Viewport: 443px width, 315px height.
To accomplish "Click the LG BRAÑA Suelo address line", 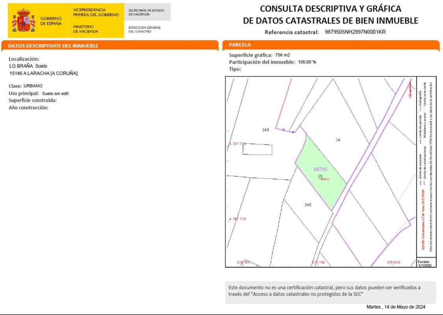I will coord(28,66).
